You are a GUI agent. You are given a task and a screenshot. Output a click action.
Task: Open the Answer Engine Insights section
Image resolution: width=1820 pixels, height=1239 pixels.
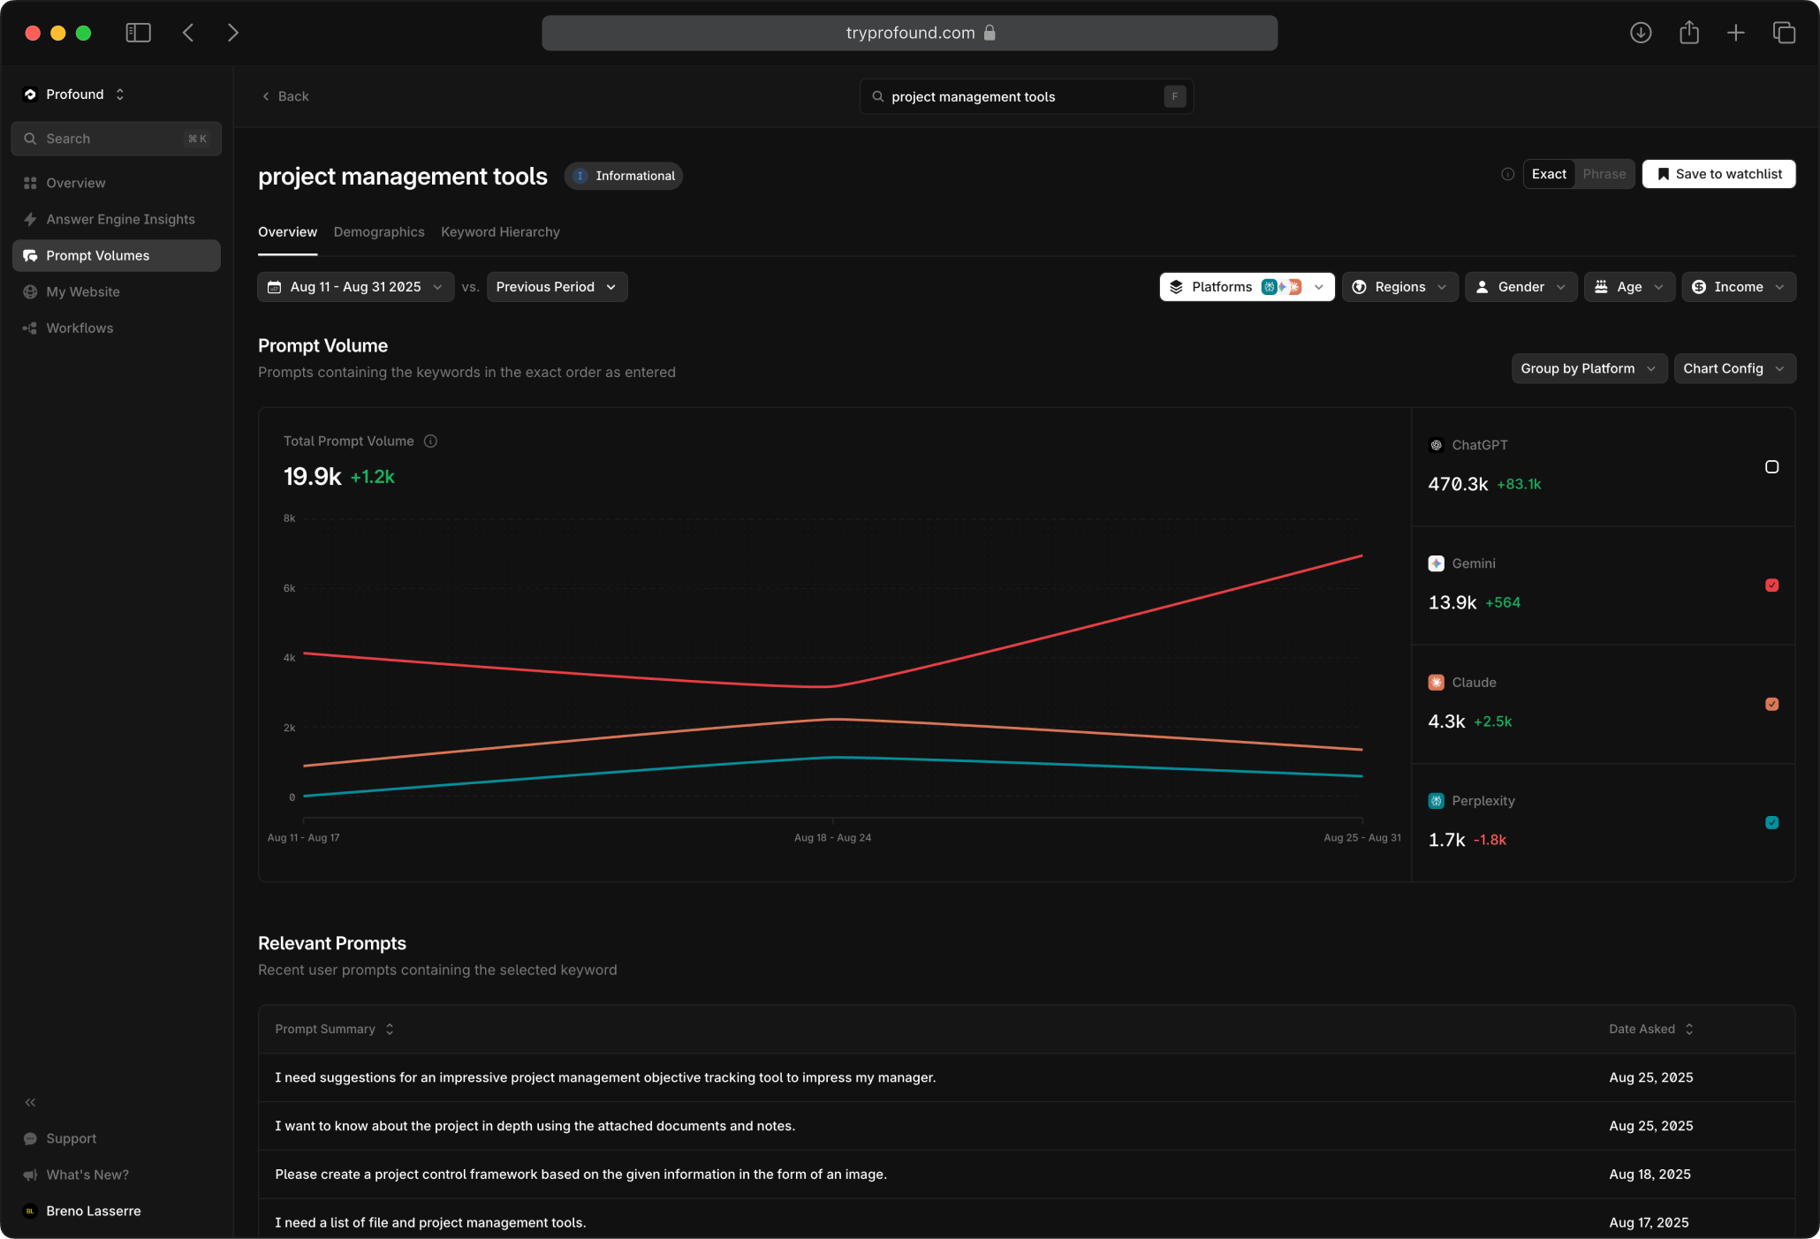tap(119, 219)
